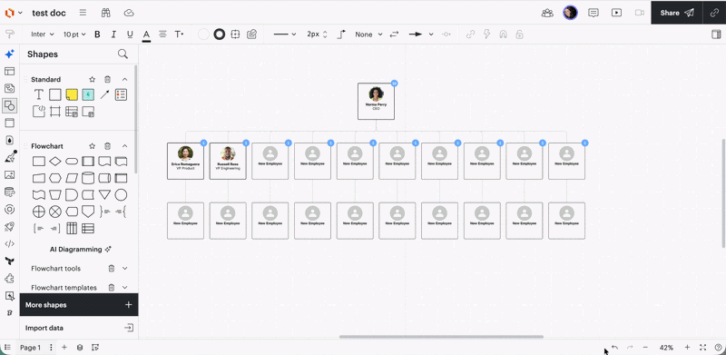Pick the yellow sticky note shape
726x355 pixels.
point(72,95)
